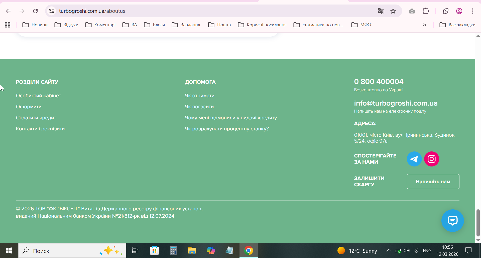Screen dimensions: 481x258
Task: Open the Завдання bookmark folder
Action: (x=186, y=25)
